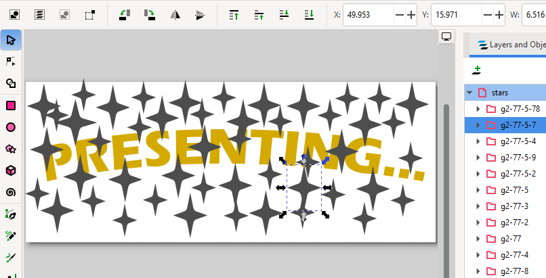Select the g2-77-5-7 label
546x278 pixels.
tap(518, 125)
